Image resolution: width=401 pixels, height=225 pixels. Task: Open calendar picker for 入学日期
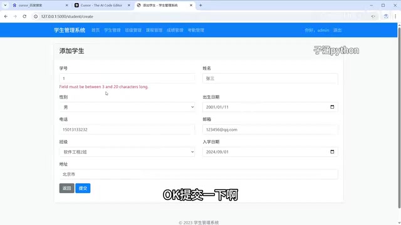(x=332, y=152)
